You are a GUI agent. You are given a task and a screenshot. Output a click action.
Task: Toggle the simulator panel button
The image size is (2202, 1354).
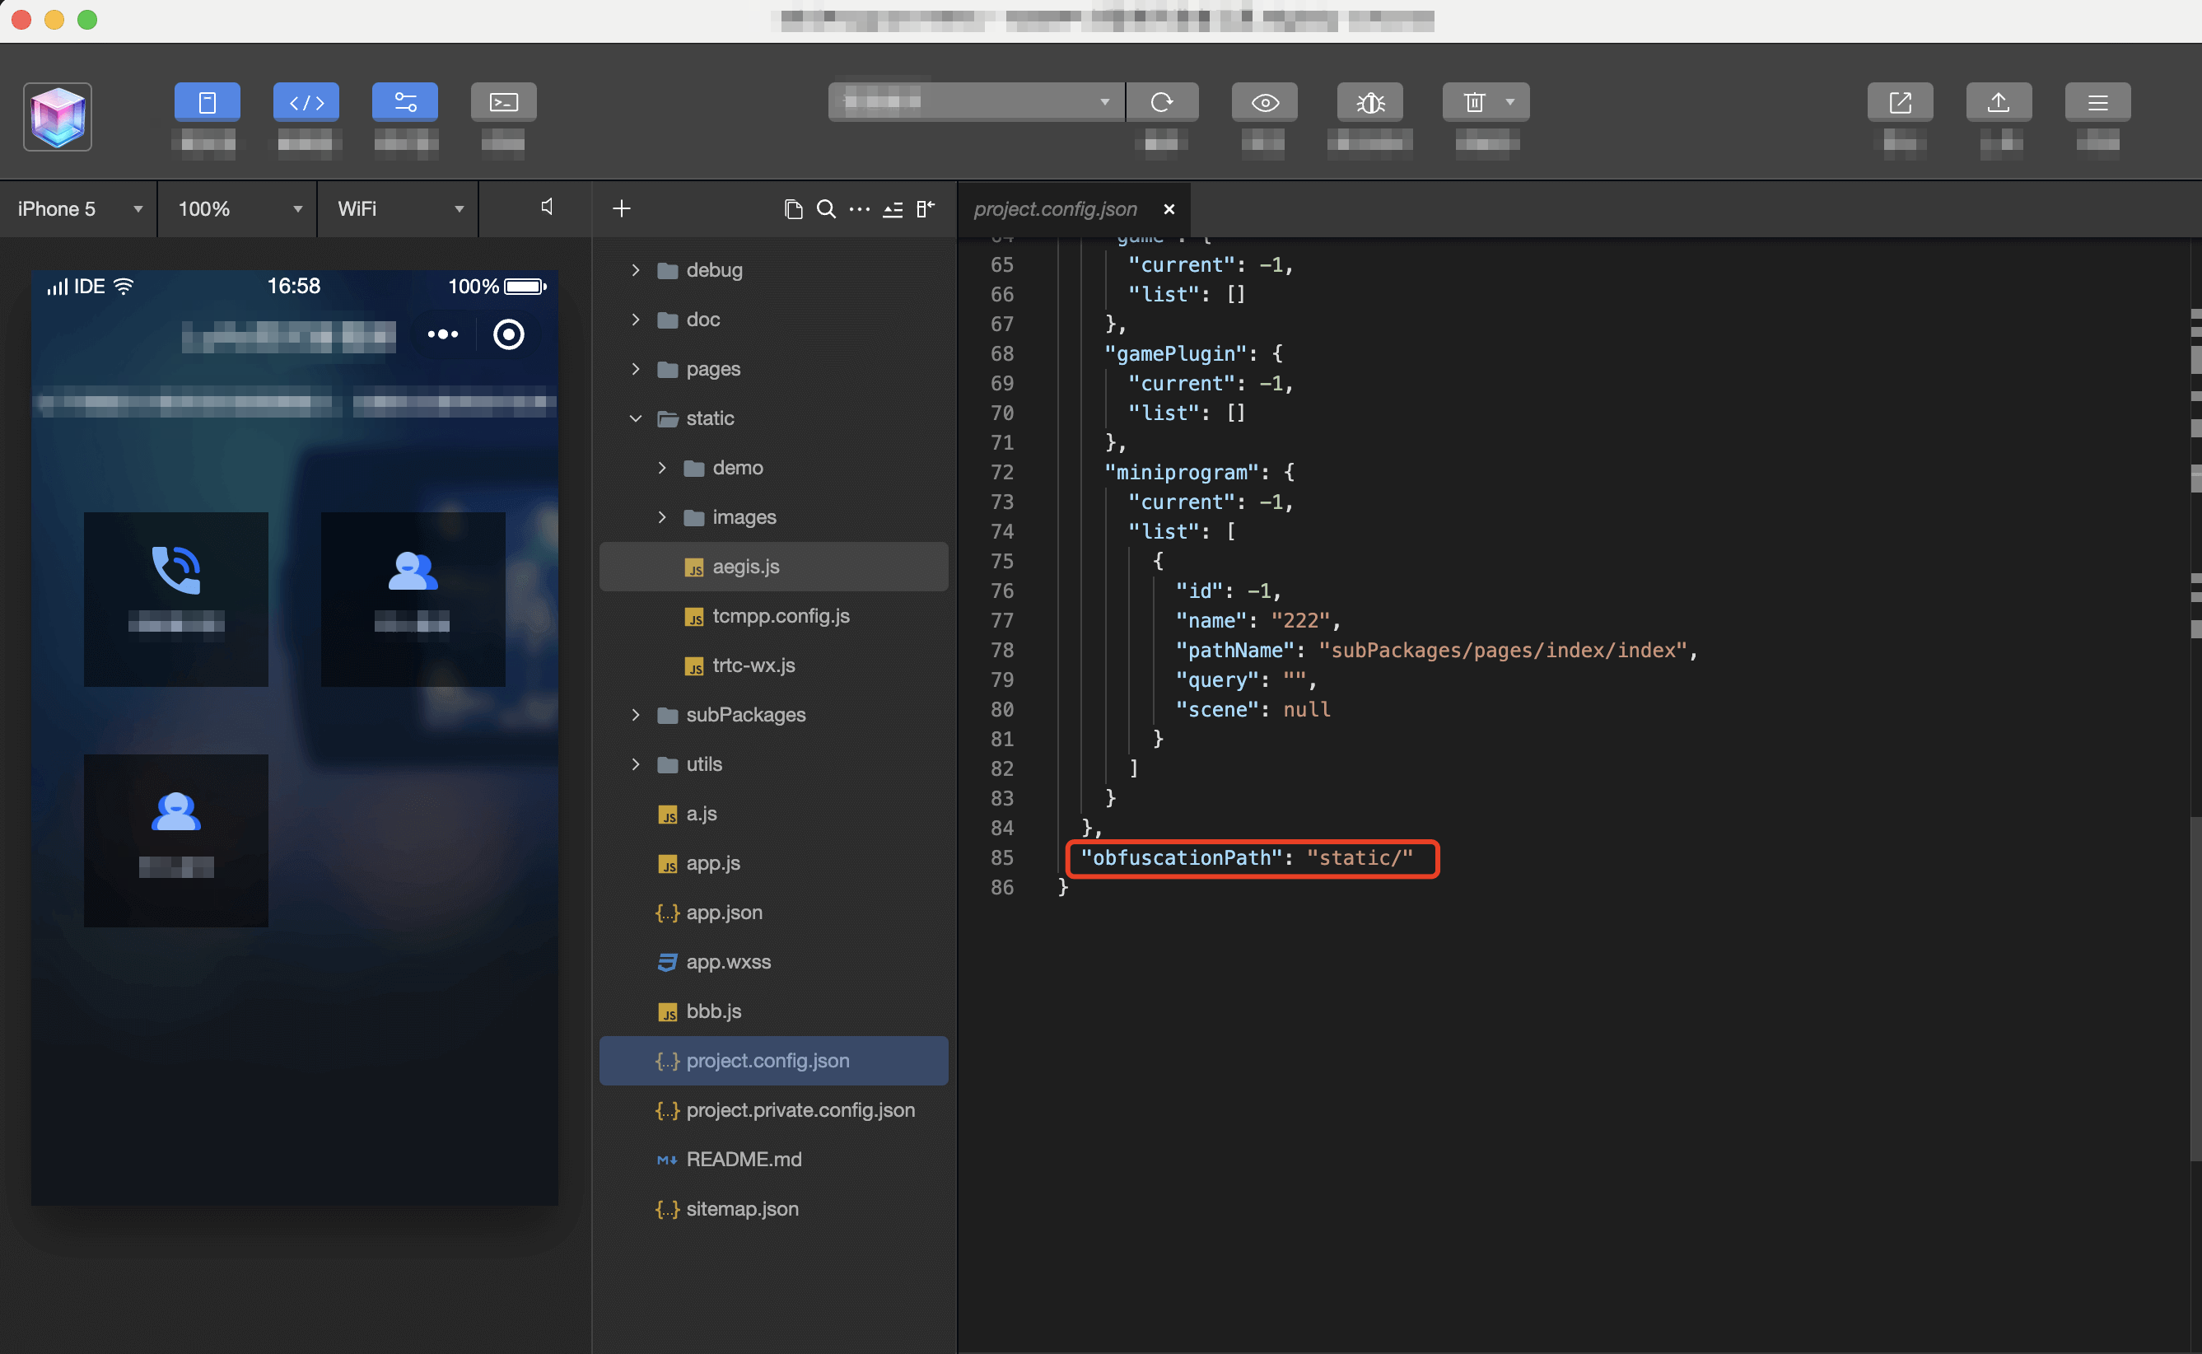207,102
